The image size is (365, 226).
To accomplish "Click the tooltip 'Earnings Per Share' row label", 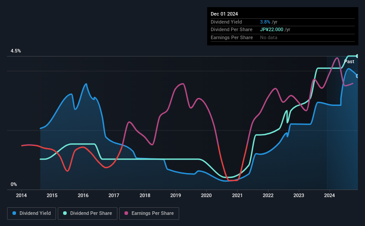I will pos(232,37).
